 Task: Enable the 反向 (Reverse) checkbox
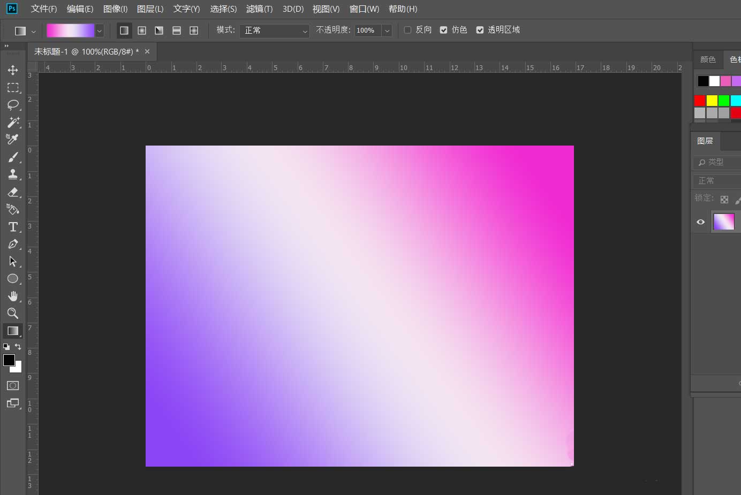pyautogui.click(x=407, y=30)
